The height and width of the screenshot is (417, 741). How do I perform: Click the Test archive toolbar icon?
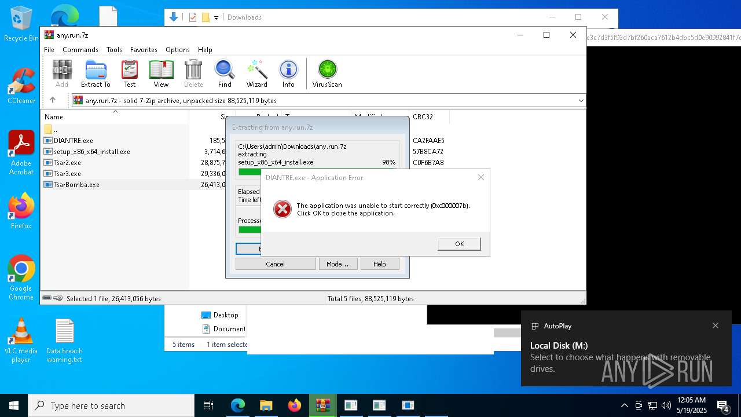coord(130,74)
